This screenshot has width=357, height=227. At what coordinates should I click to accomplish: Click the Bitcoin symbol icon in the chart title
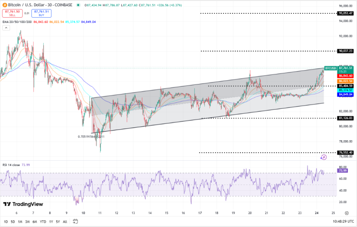(x=5, y=6)
